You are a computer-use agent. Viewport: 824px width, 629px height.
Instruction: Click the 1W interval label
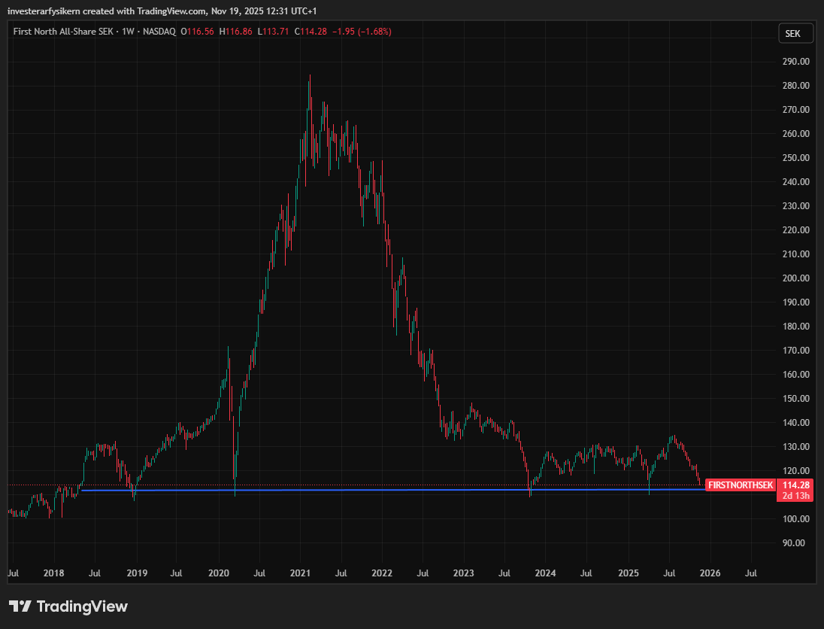point(128,32)
